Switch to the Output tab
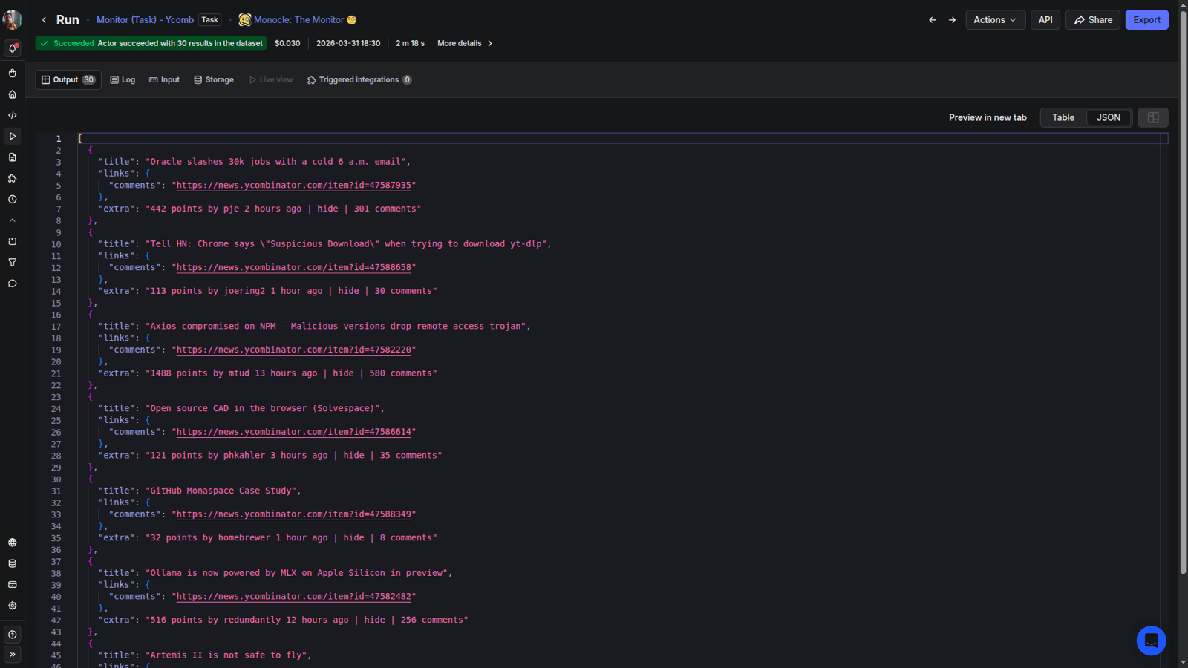This screenshot has height=668, width=1188. [68, 79]
